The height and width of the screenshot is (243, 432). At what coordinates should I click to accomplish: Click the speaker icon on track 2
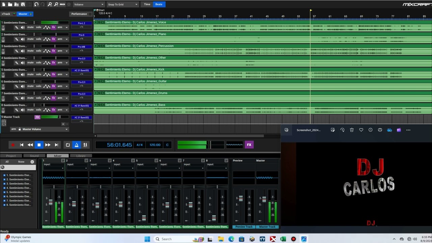pyautogui.click(x=23, y=39)
